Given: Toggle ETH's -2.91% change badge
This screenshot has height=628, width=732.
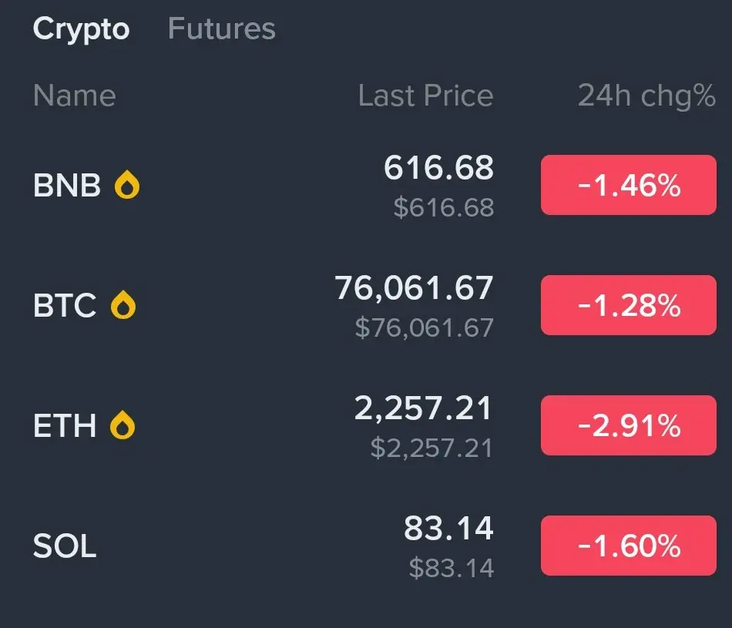Looking at the screenshot, I should coord(628,425).
